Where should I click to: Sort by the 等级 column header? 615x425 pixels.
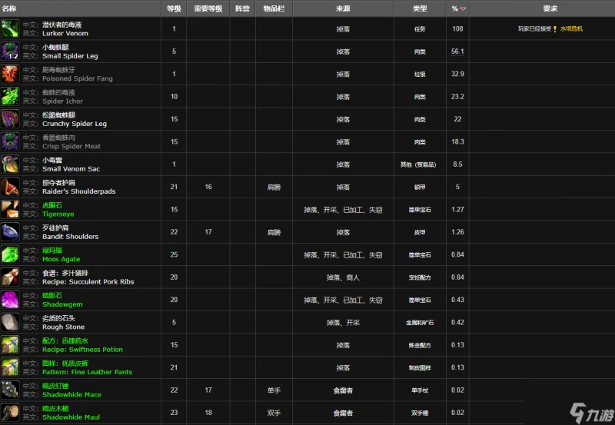click(x=174, y=8)
